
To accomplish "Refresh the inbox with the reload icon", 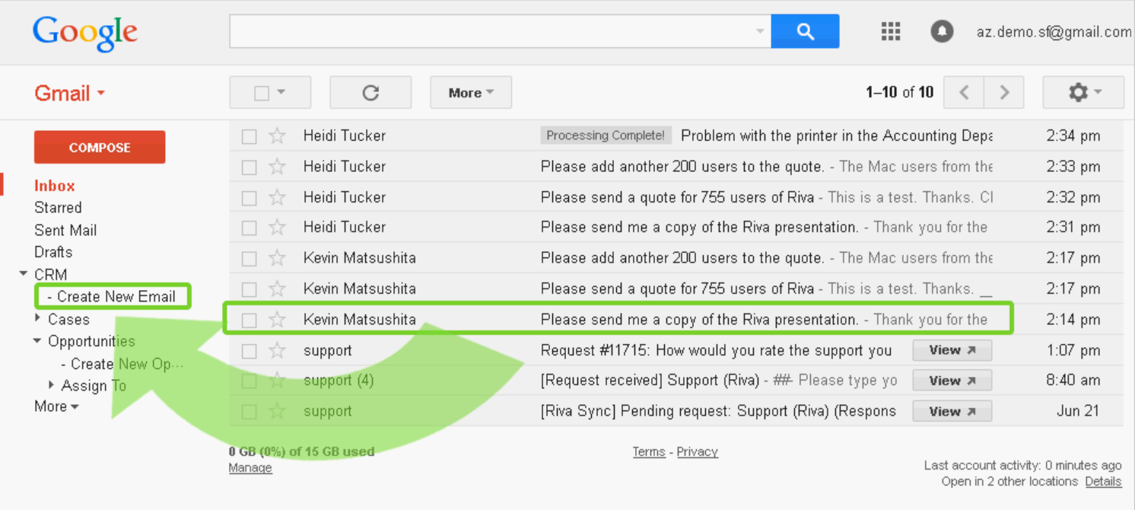I will click(x=370, y=93).
